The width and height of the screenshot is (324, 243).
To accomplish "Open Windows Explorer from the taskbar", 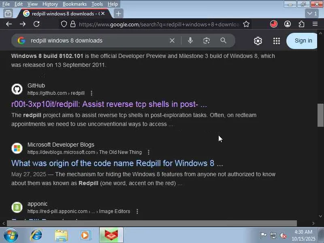I will [x=61, y=235].
